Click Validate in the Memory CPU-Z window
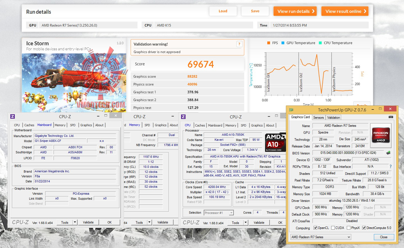This screenshot has height=248, width=404. [x=163, y=222]
